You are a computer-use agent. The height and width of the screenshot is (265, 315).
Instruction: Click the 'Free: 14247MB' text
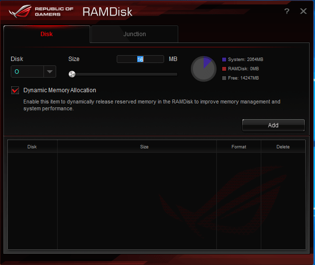[243, 78]
